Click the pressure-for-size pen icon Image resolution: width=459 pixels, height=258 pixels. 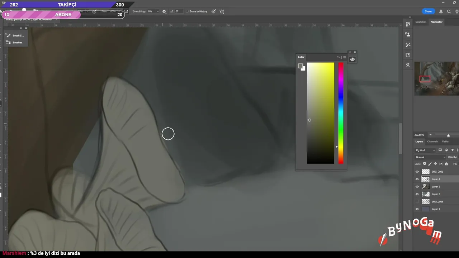[x=213, y=11]
